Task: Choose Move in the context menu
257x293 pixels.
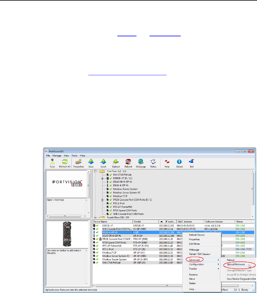Action: (202, 279)
